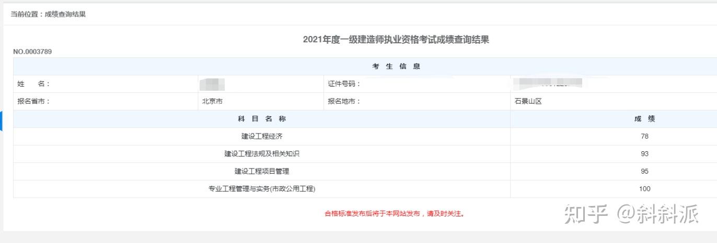The height and width of the screenshot is (243, 717).
Task: Click the 证件号码 label cell
Action: click(417, 84)
